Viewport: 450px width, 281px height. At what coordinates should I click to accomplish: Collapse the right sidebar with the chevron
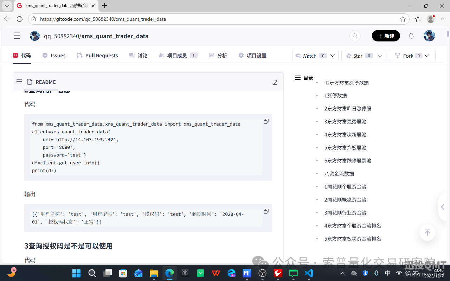pos(442,207)
